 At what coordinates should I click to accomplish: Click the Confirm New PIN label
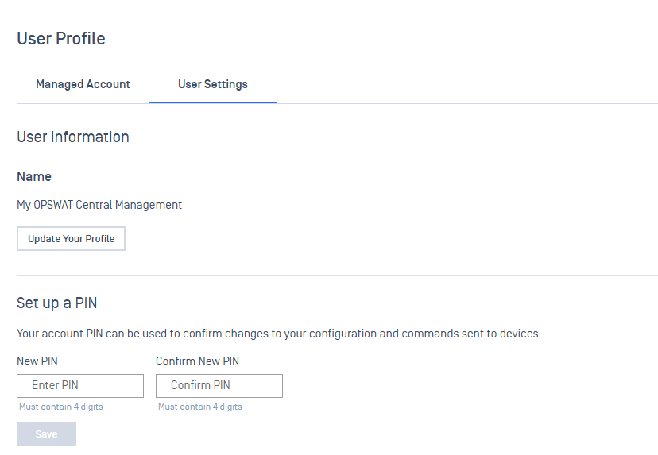[198, 361]
